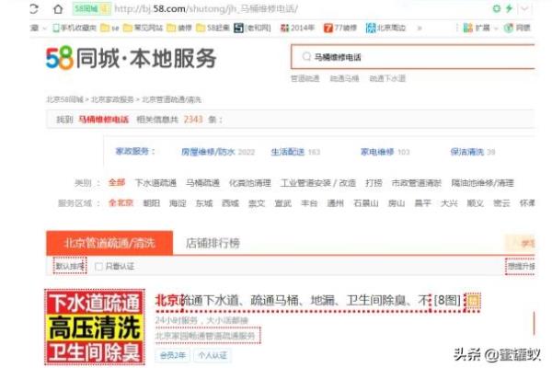Filter the service area to 丰台

pyautogui.click(x=309, y=203)
